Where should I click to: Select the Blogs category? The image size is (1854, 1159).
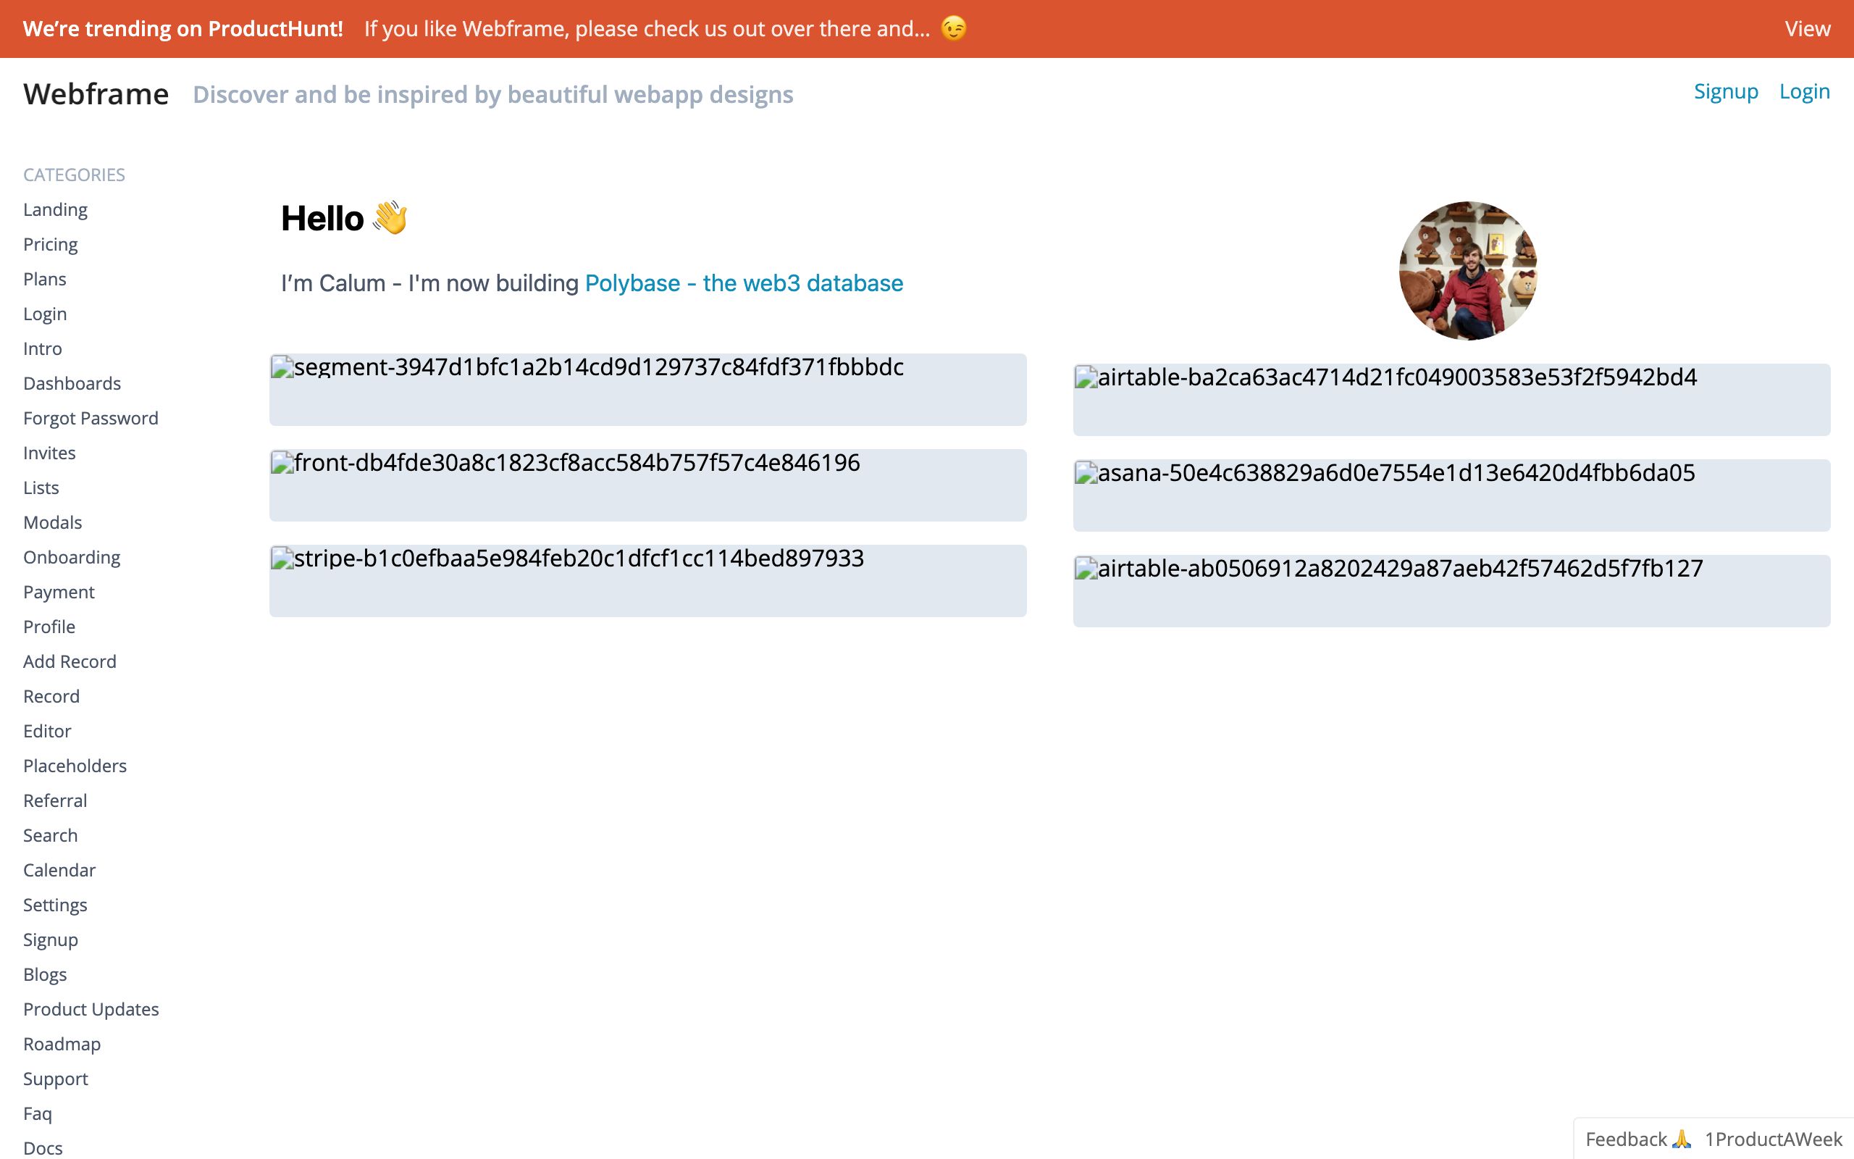(45, 974)
